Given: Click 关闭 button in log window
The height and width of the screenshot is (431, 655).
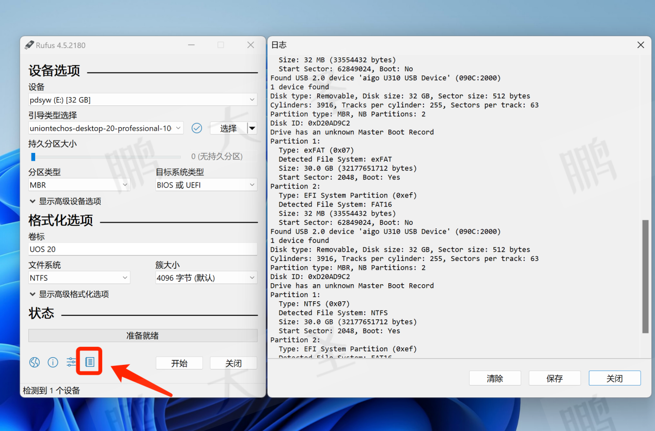Looking at the screenshot, I should coord(615,378).
